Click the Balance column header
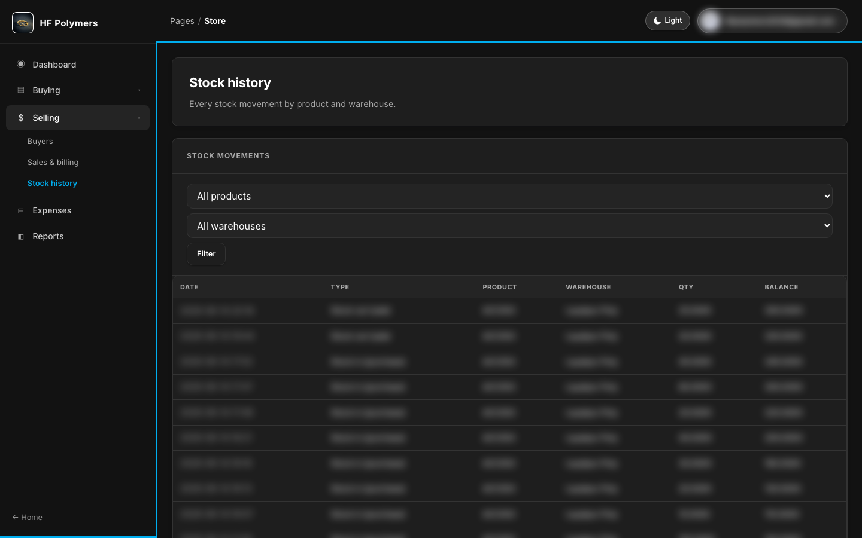Viewport: 862px width, 538px height. pos(781,287)
